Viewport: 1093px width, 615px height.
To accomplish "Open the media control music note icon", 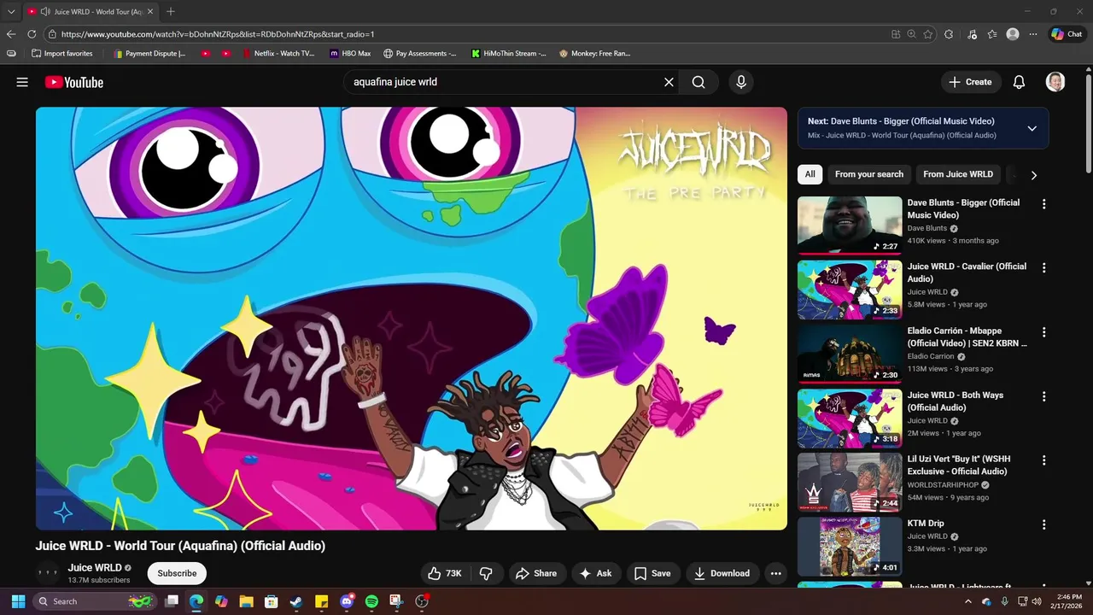I will [x=972, y=34].
